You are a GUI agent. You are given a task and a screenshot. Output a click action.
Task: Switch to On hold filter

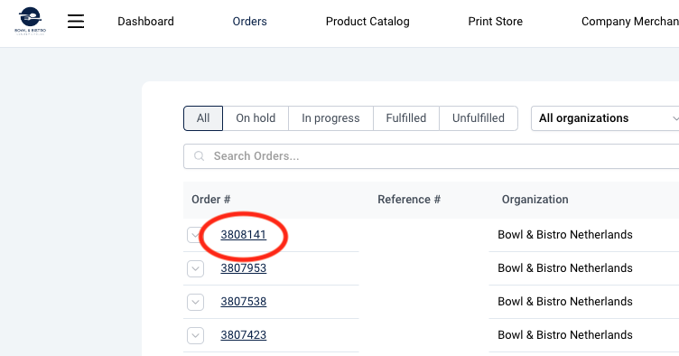[x=256, y=118]
